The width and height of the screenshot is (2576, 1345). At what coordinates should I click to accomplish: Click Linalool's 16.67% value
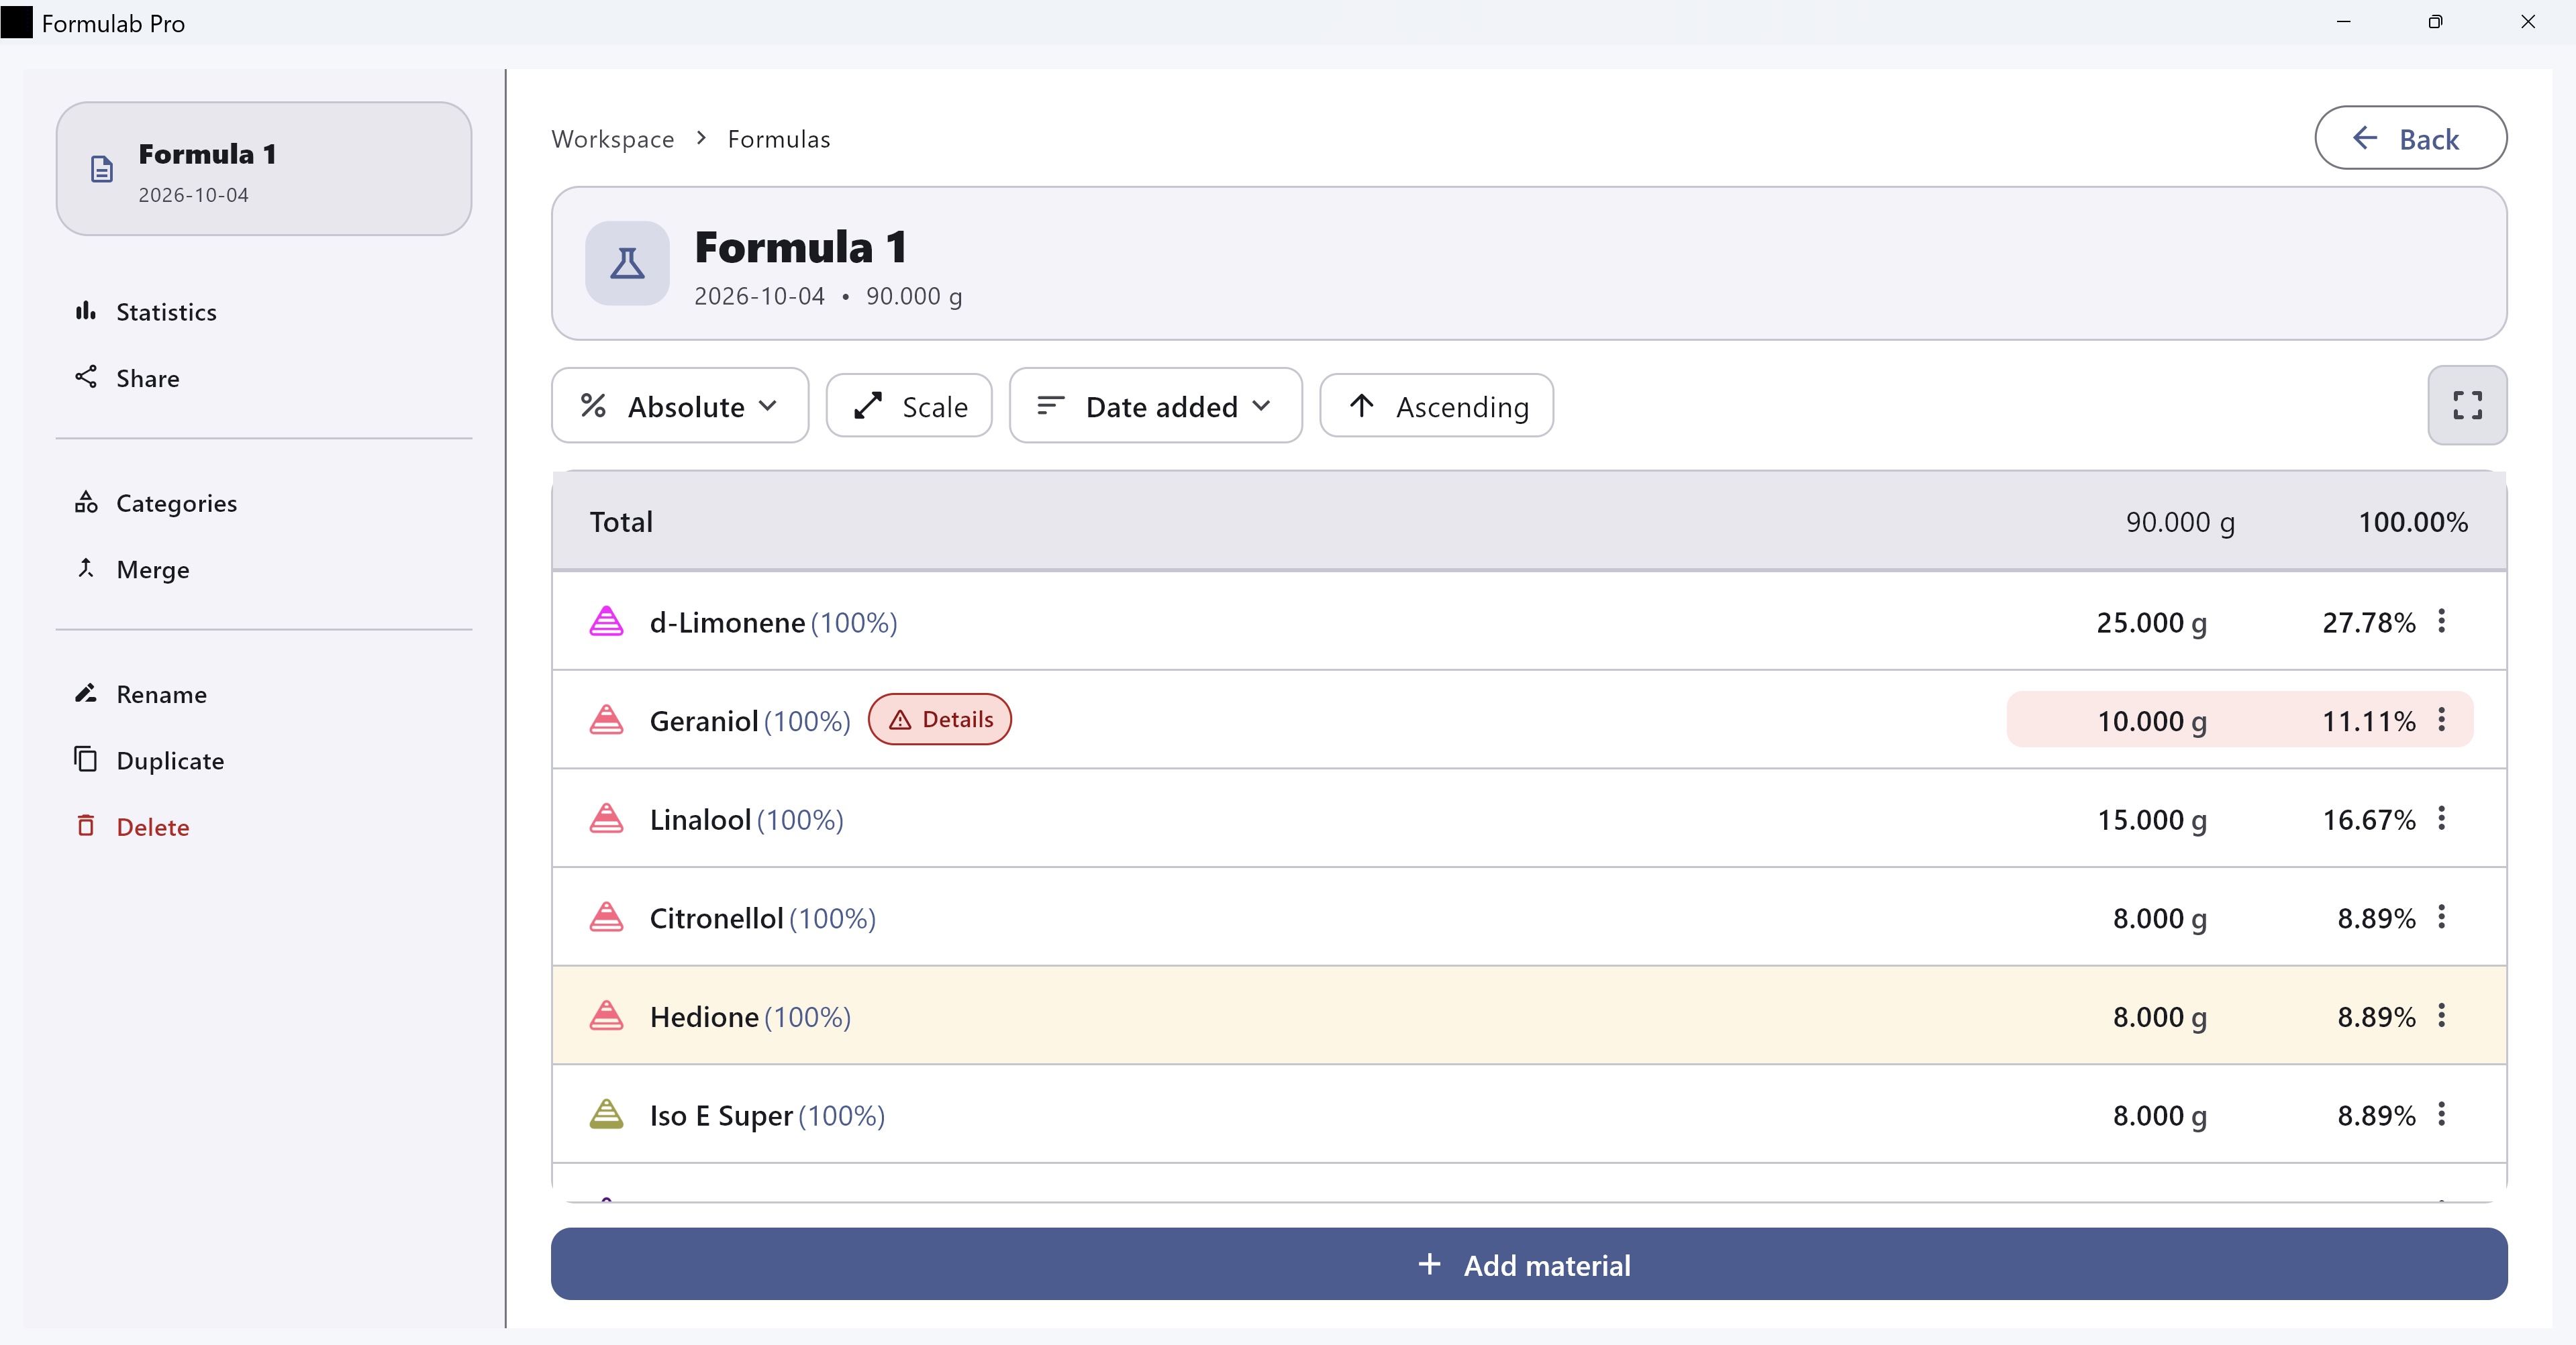pos(2369,820)
